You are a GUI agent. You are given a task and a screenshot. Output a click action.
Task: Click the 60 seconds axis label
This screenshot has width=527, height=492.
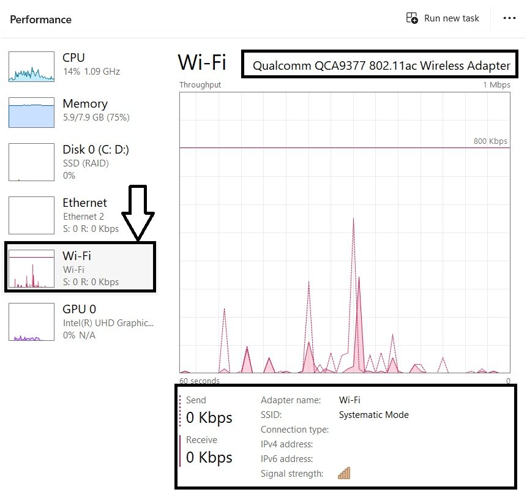click(x=200, y=381)
